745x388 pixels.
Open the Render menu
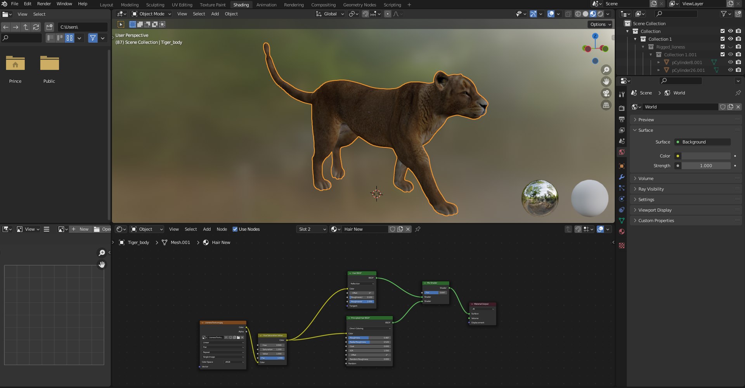44,4
